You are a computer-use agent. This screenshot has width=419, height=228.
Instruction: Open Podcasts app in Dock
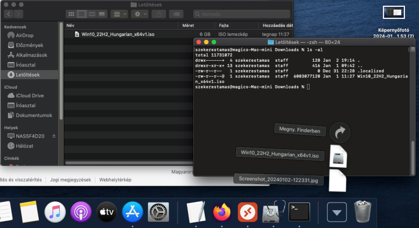click(x=81, y=212)
